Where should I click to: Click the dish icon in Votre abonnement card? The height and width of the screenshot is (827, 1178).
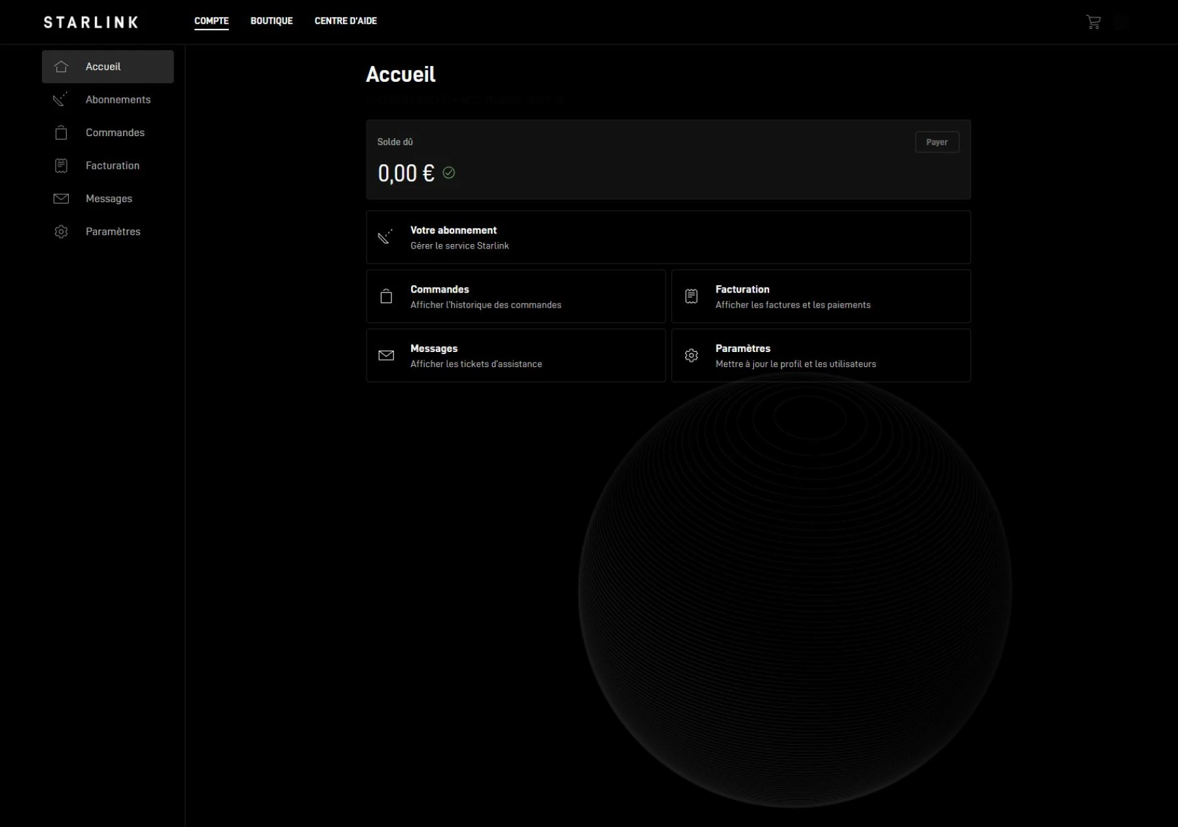(x=386, y=237)
